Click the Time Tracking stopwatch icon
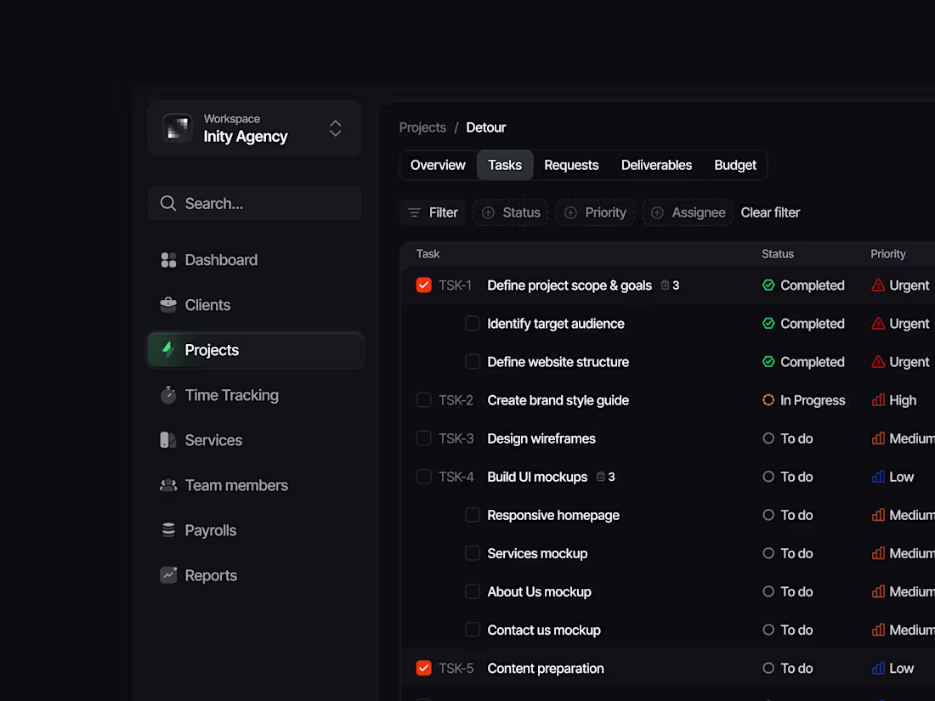The height and width of the screenshot is (701, 935). tap(168, 394)
